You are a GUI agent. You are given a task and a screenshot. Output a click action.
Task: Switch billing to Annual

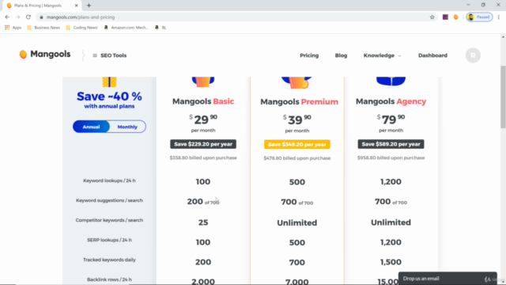91,127
